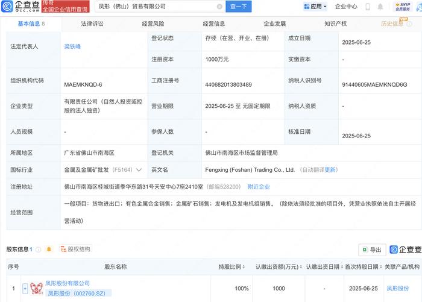Image resolution: width=422 pixels, height=302 pixels.
Task: Click 佛山市南海区市场监督管理局 authority text
Action: coord(241,153)
